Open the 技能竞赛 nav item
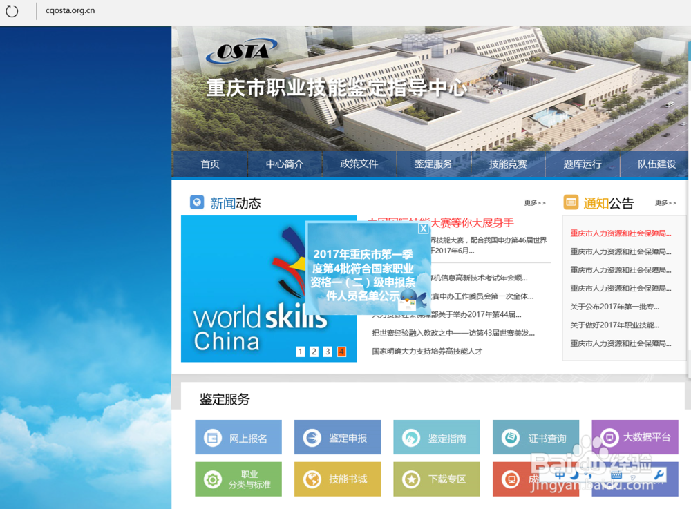691x509 pixels. click(508, 164)
